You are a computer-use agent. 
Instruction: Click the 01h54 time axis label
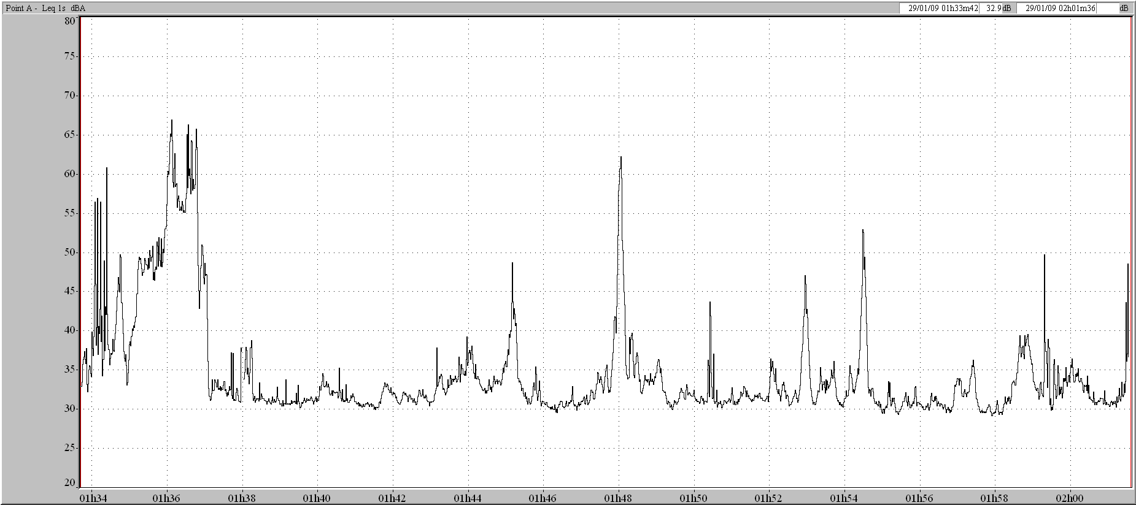pyautogui.click(x=844, y=497)
